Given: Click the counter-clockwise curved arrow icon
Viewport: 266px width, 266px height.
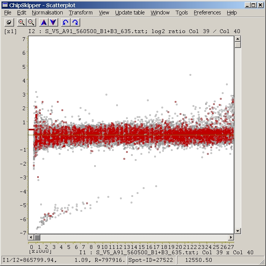Looking at the screenshot, I should pyautogui.click(x=66, y=22).
